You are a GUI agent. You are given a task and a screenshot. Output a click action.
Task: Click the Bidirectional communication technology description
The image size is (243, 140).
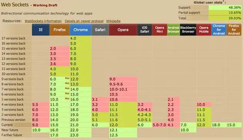47,13
